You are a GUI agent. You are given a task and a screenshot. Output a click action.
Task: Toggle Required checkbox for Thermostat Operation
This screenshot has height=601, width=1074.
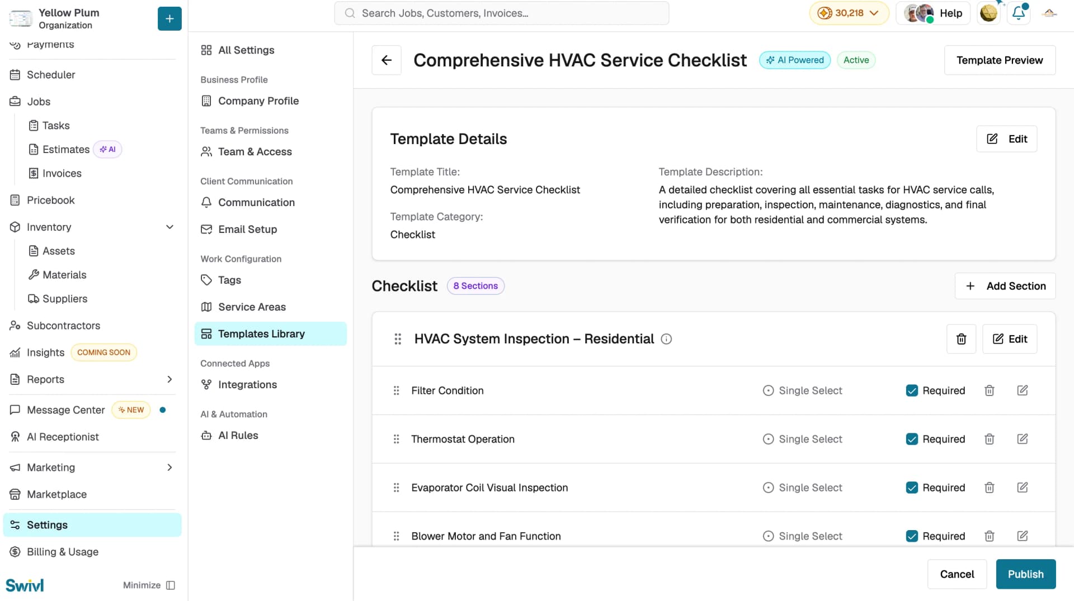tap(912, 439)
